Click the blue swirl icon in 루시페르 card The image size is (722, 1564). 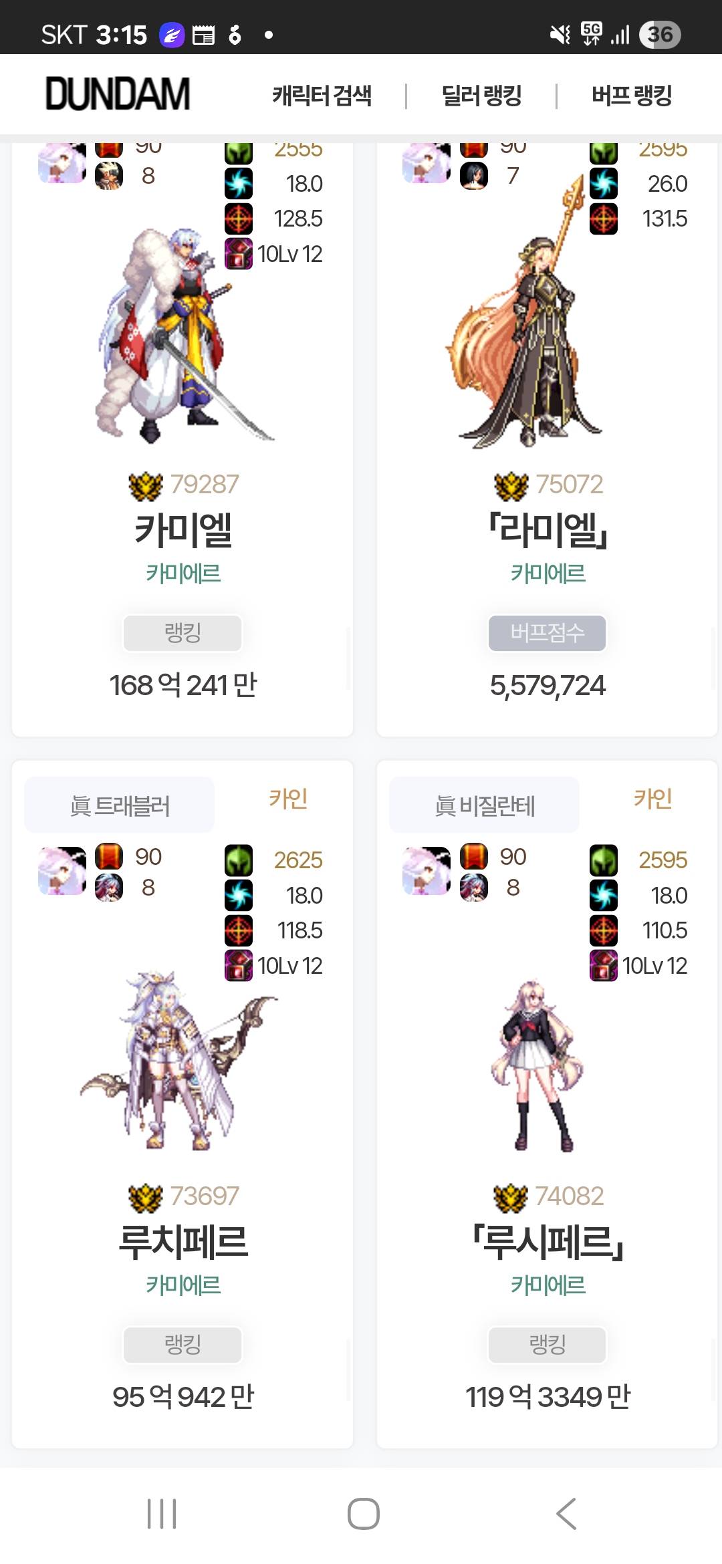pyautogui.click(x=604, y=895)
